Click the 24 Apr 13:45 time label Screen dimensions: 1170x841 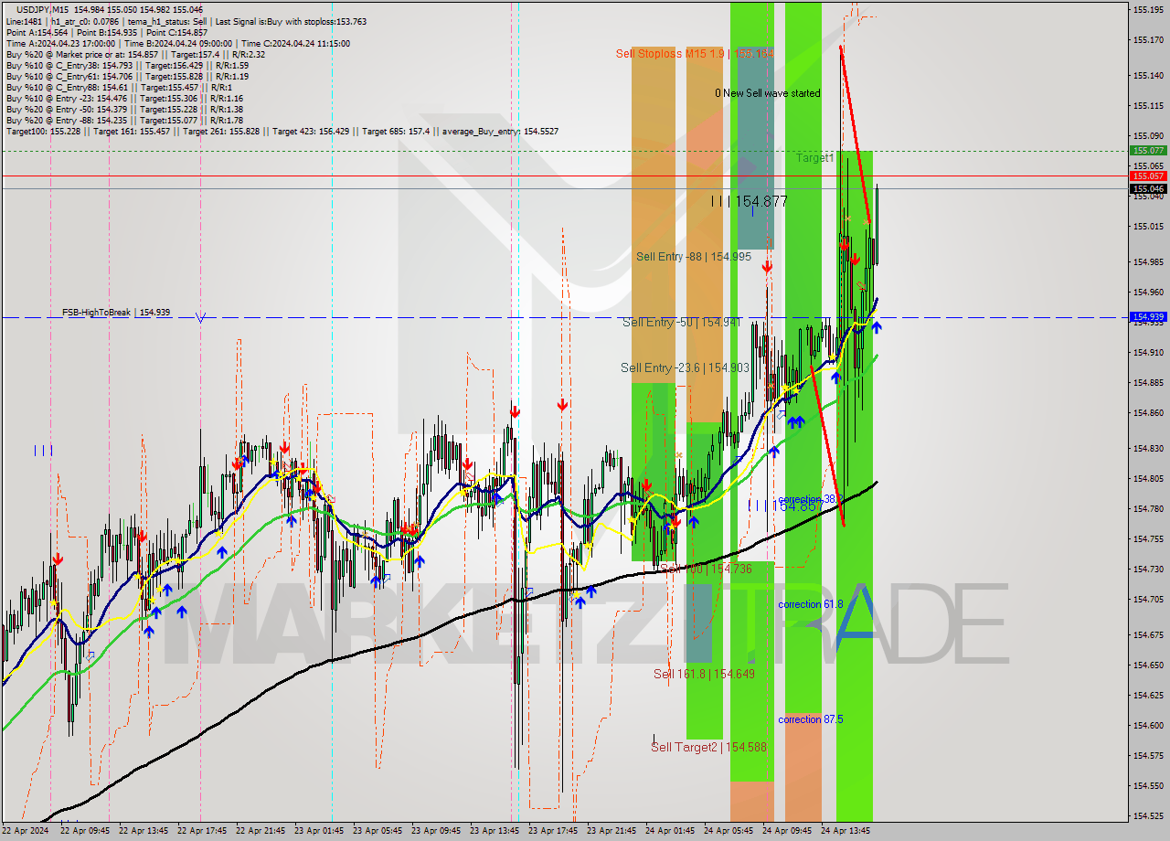coord(844,831)
